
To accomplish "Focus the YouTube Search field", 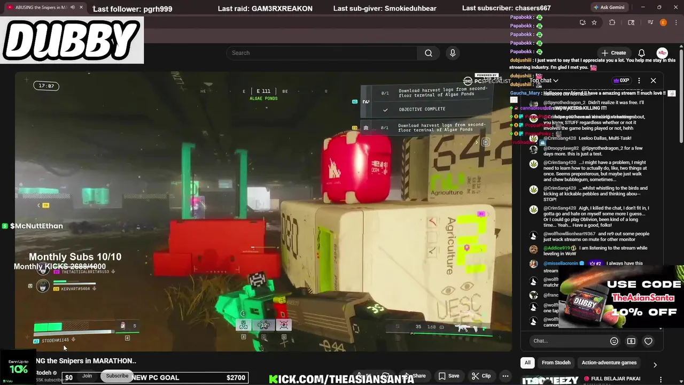I will tap(322, 53).
